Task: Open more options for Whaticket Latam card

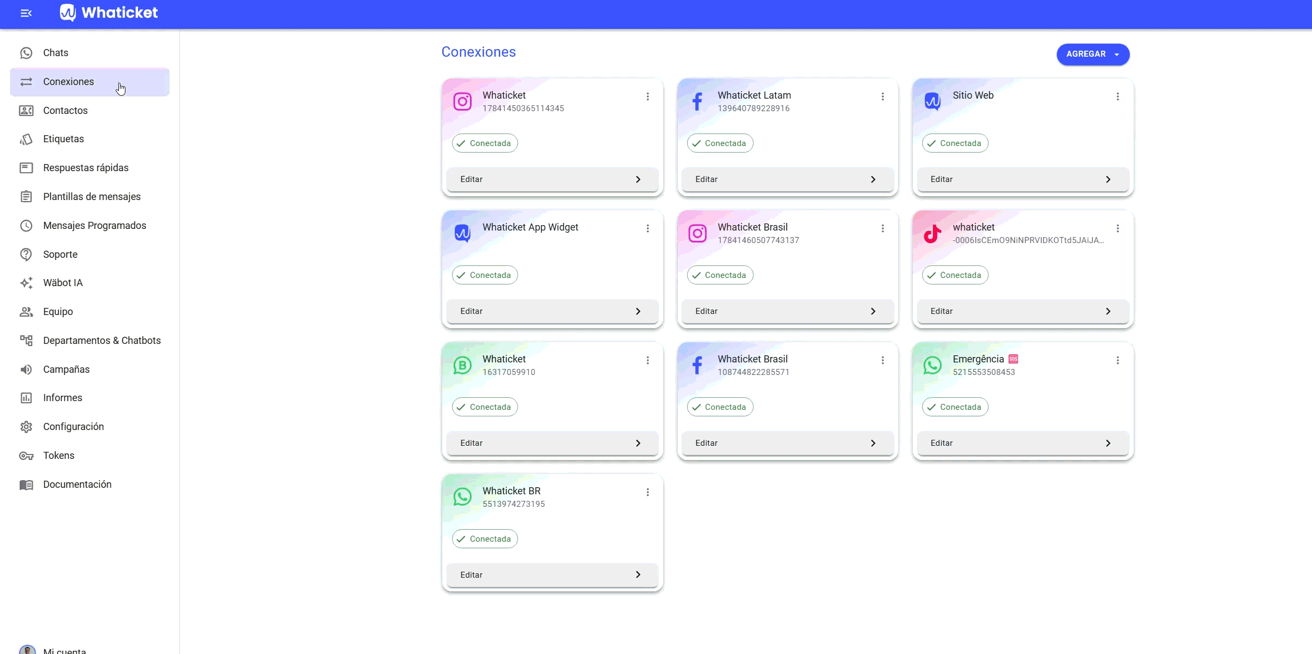Action: tap(883, 96)
